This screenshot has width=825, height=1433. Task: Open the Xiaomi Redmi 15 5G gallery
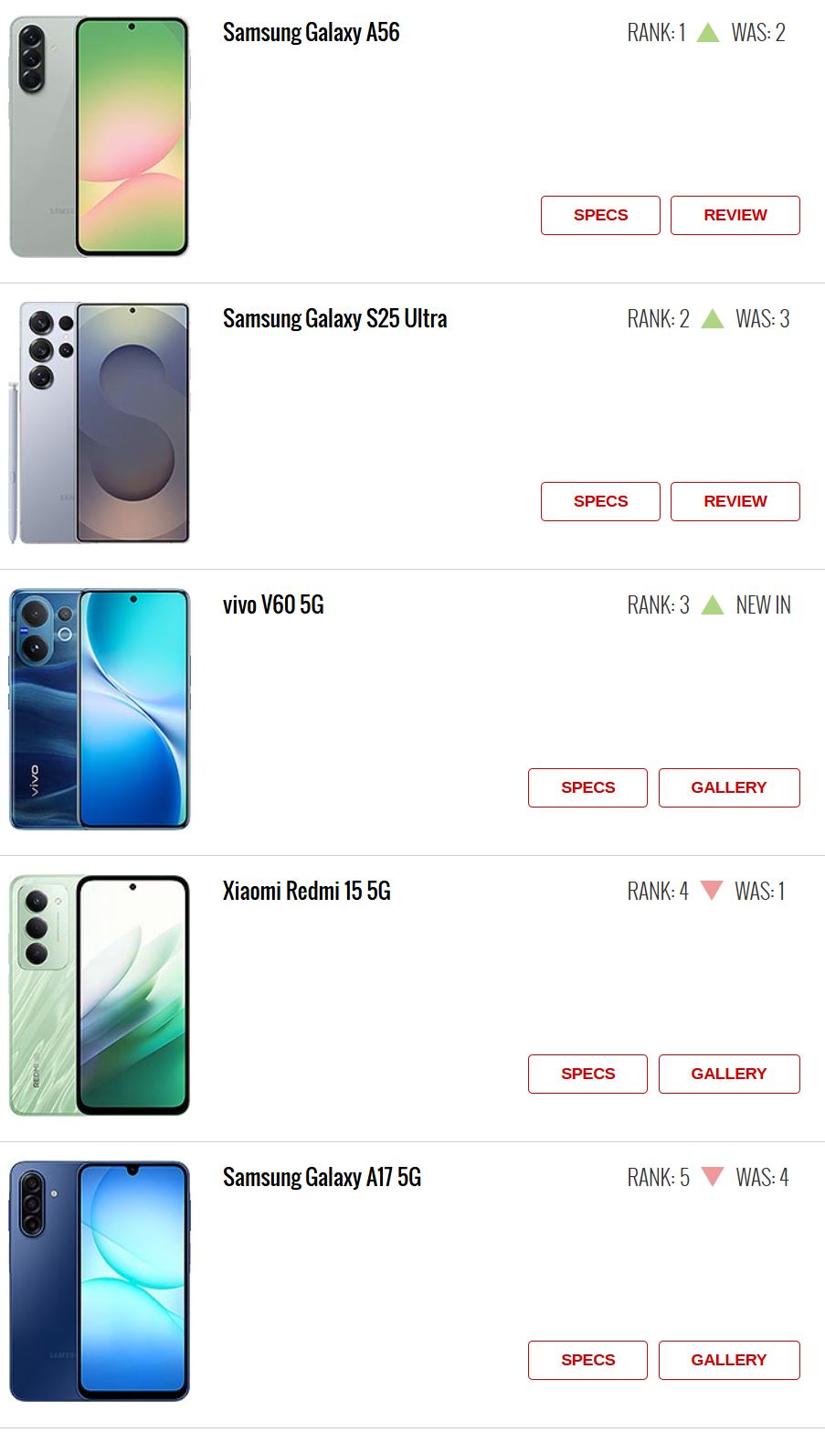(729, 1074)
